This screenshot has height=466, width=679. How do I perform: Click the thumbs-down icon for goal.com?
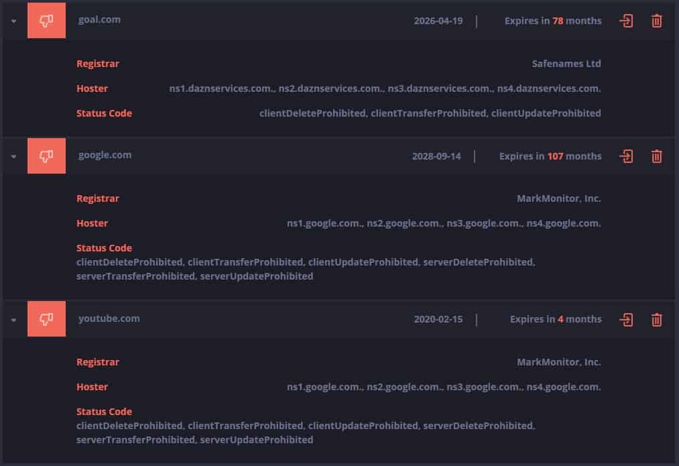[46, 20]
